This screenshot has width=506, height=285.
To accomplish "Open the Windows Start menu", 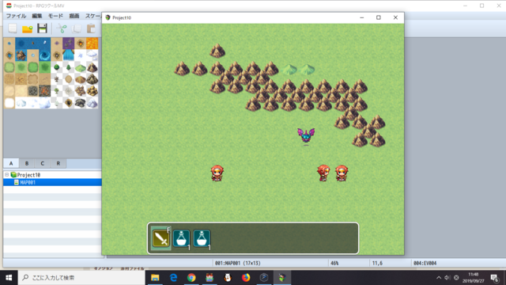I will point(9,278).
